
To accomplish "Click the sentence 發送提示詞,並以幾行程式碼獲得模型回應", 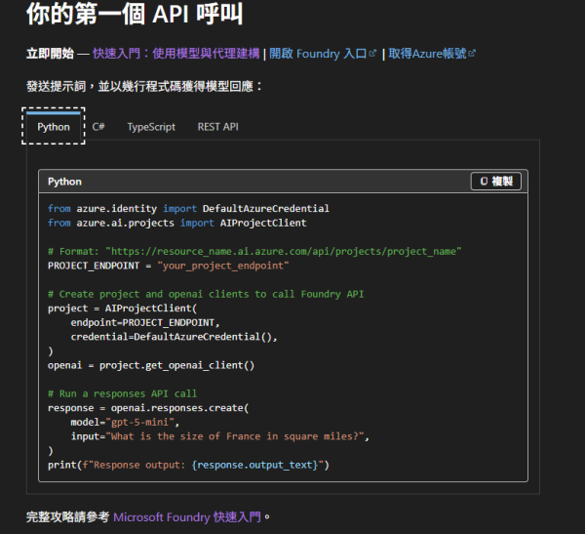I will 144,86.
